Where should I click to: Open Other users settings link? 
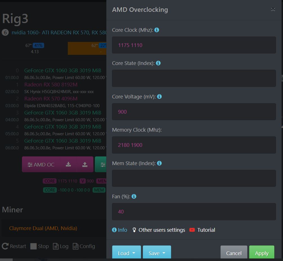[159, 230]
